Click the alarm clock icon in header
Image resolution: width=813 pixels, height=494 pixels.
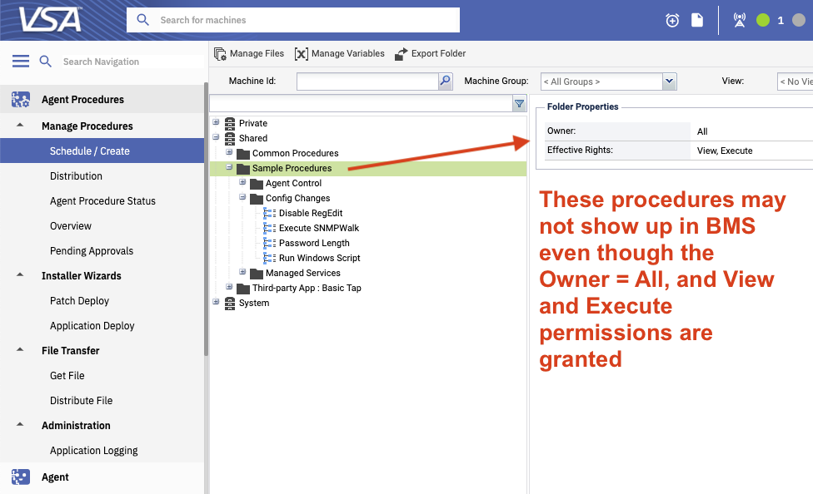(x=672, y=20)
